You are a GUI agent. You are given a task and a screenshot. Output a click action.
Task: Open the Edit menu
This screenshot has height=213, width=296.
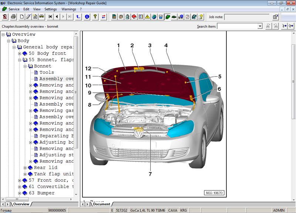[x=26, y=9]
